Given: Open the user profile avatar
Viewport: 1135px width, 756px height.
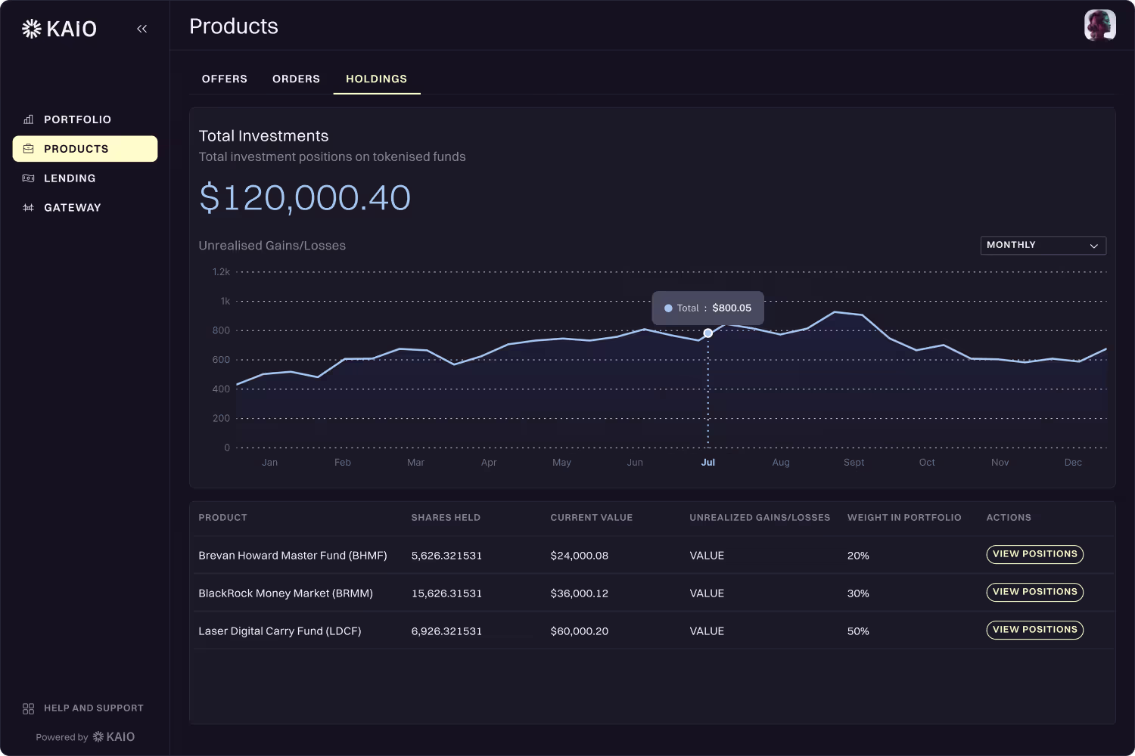Looking at the screenshot, I should [x=1099, y=25].
